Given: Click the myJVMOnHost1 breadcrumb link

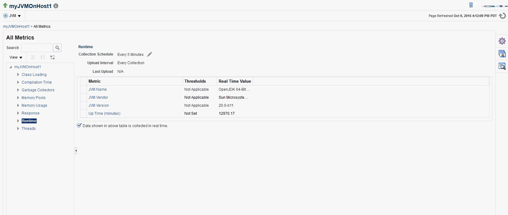Looking at the screenshot, I should pyautogui.click(x=16, y=27).
